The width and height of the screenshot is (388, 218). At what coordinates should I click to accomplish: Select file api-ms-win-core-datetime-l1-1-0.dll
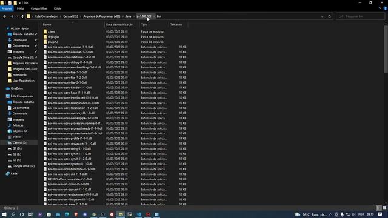tap(72, 57)
